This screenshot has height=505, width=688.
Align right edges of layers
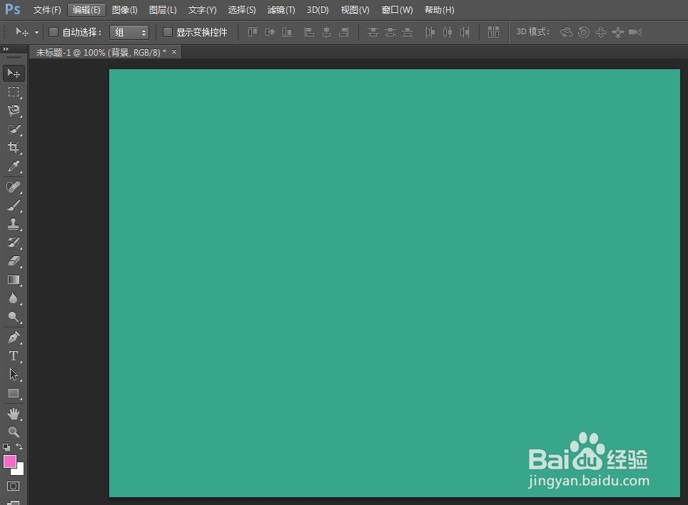coord(344,32)
